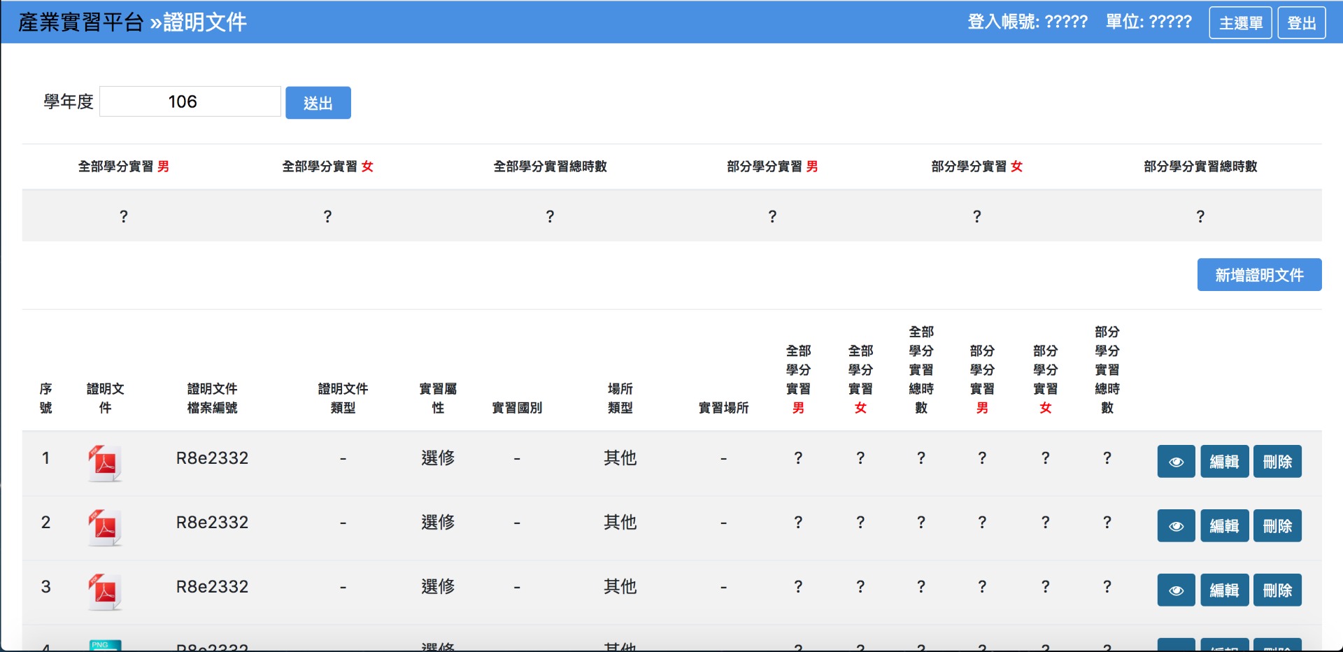Click the 產業實習平台 title link

pyautogui.click(x=80, y=22)
